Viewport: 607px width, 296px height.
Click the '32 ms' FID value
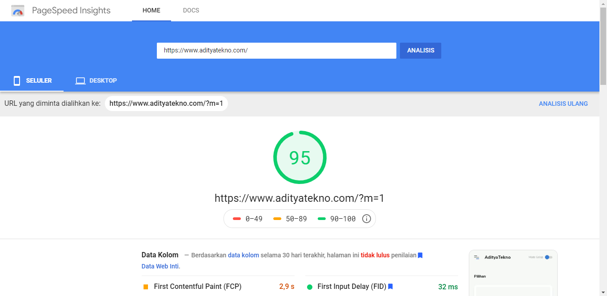click(x=448, y=287)
